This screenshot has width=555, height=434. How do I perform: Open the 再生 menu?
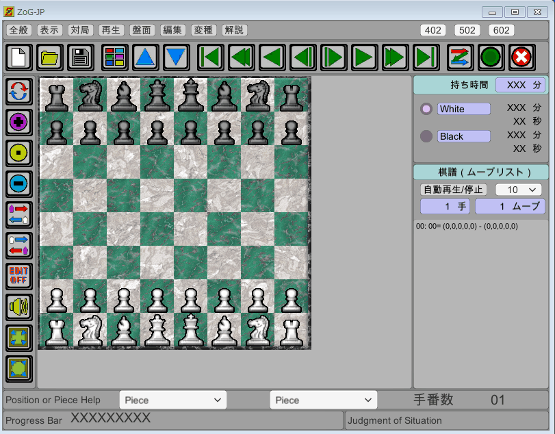tap(111, 30)
